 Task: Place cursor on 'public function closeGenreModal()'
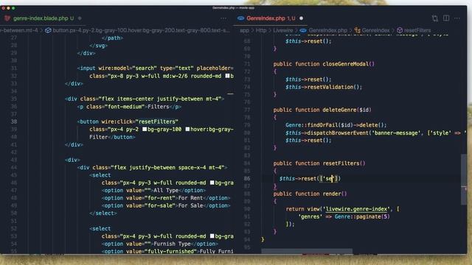click(x=324, y=64)
